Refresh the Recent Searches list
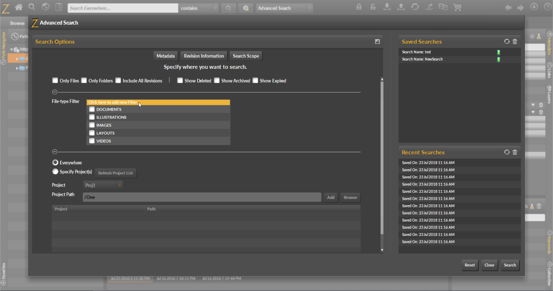The image size is (553, 291). coord(507,152)
